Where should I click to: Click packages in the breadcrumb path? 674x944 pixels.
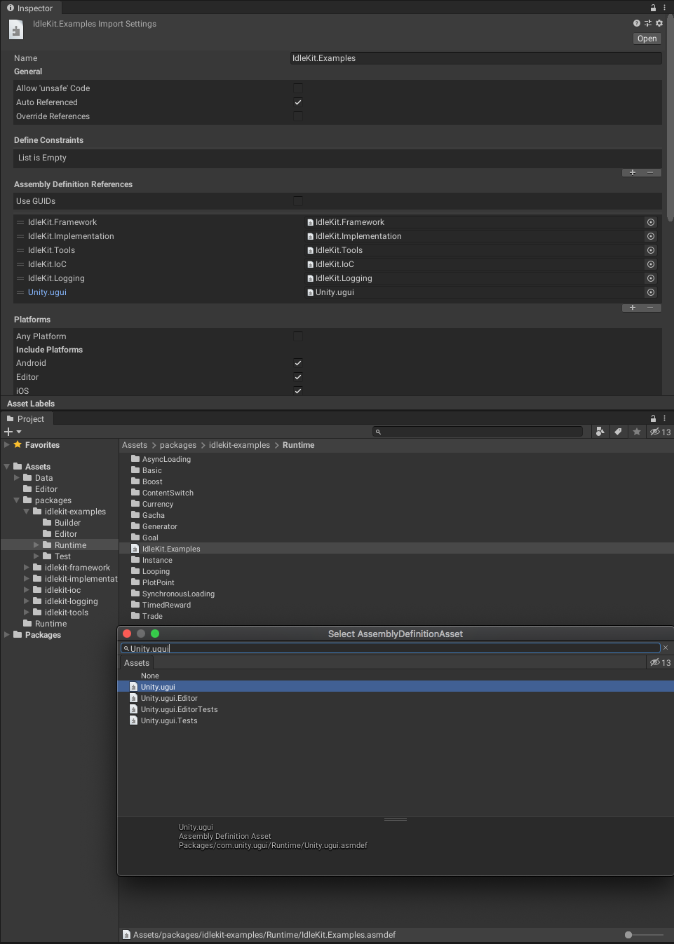point(178,445)
